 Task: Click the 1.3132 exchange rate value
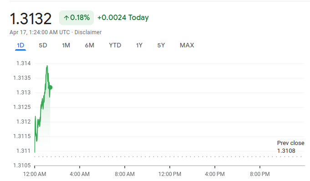30,19
